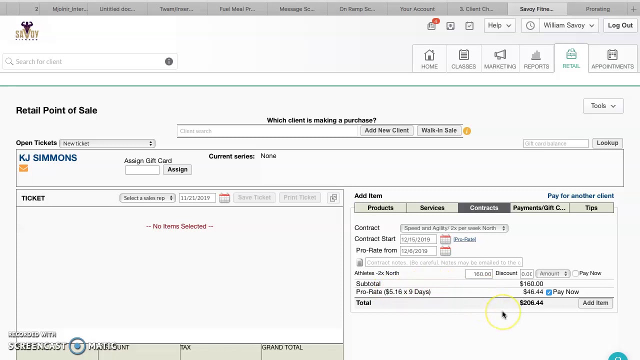Click the Discount amount field
The width and height of the screenshot is (640, 360).
click(526, 273)
